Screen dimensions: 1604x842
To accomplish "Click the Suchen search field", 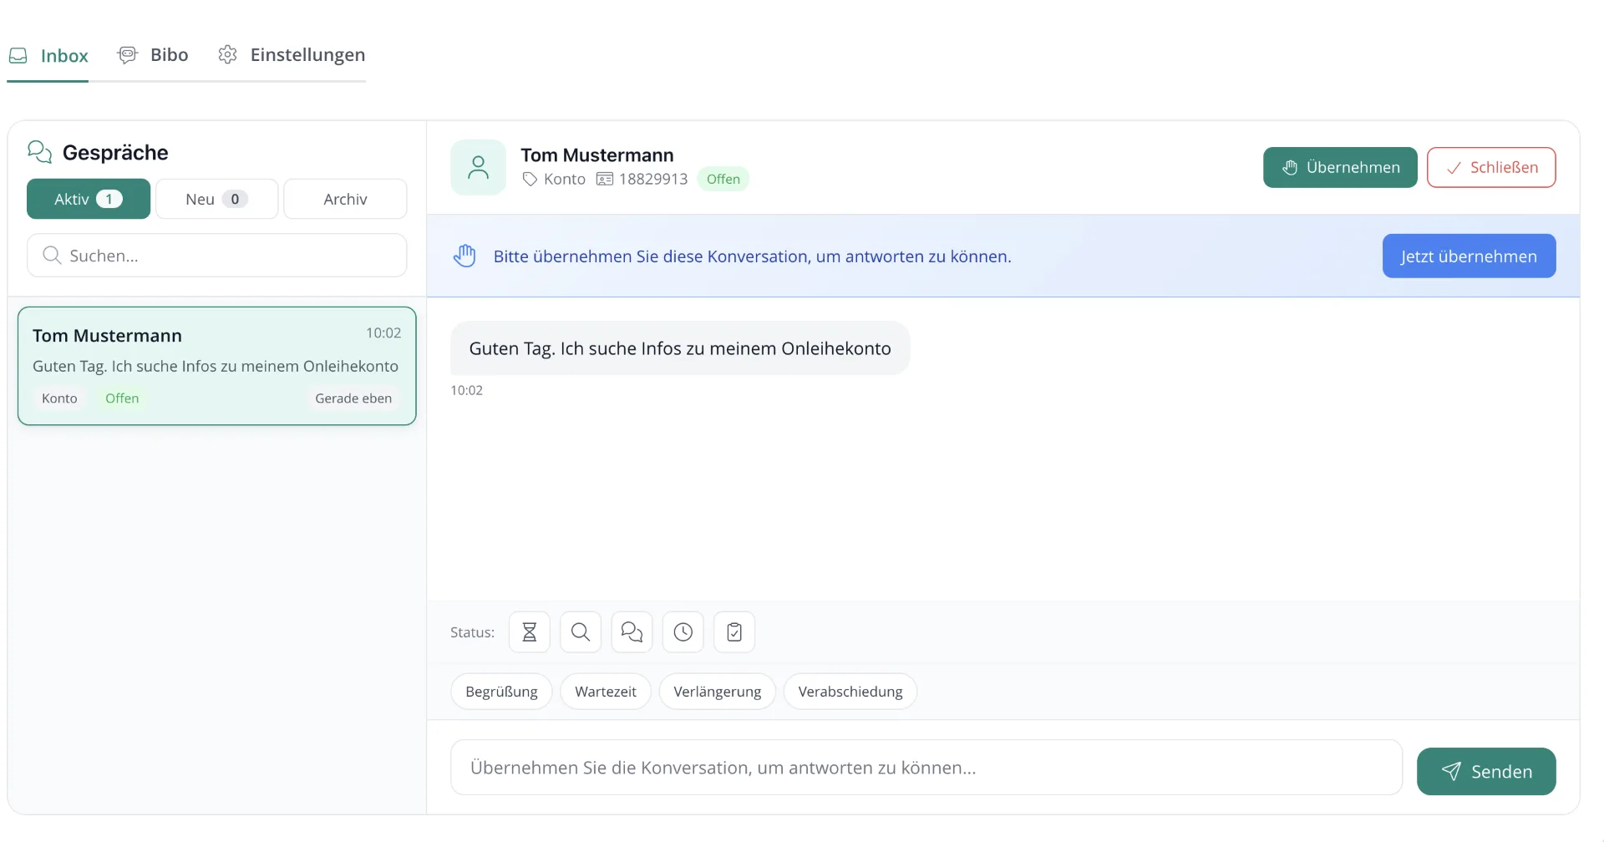I will [x=216, y=256].
